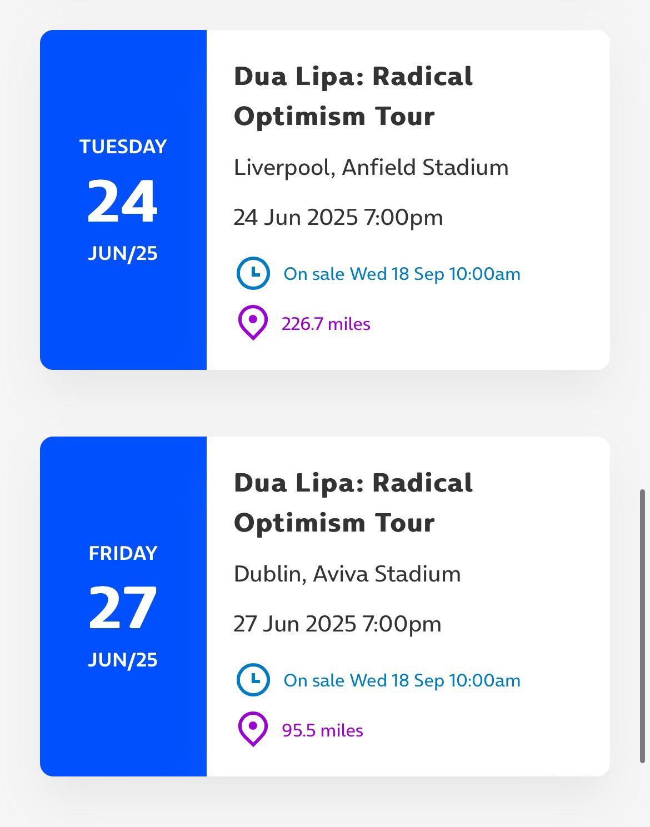The height and width of the screenshot is (827, 650).
Task: Click On sale Wed 18 Sep for Dublin
Action: pyautogui.click(x=402, y=680)
